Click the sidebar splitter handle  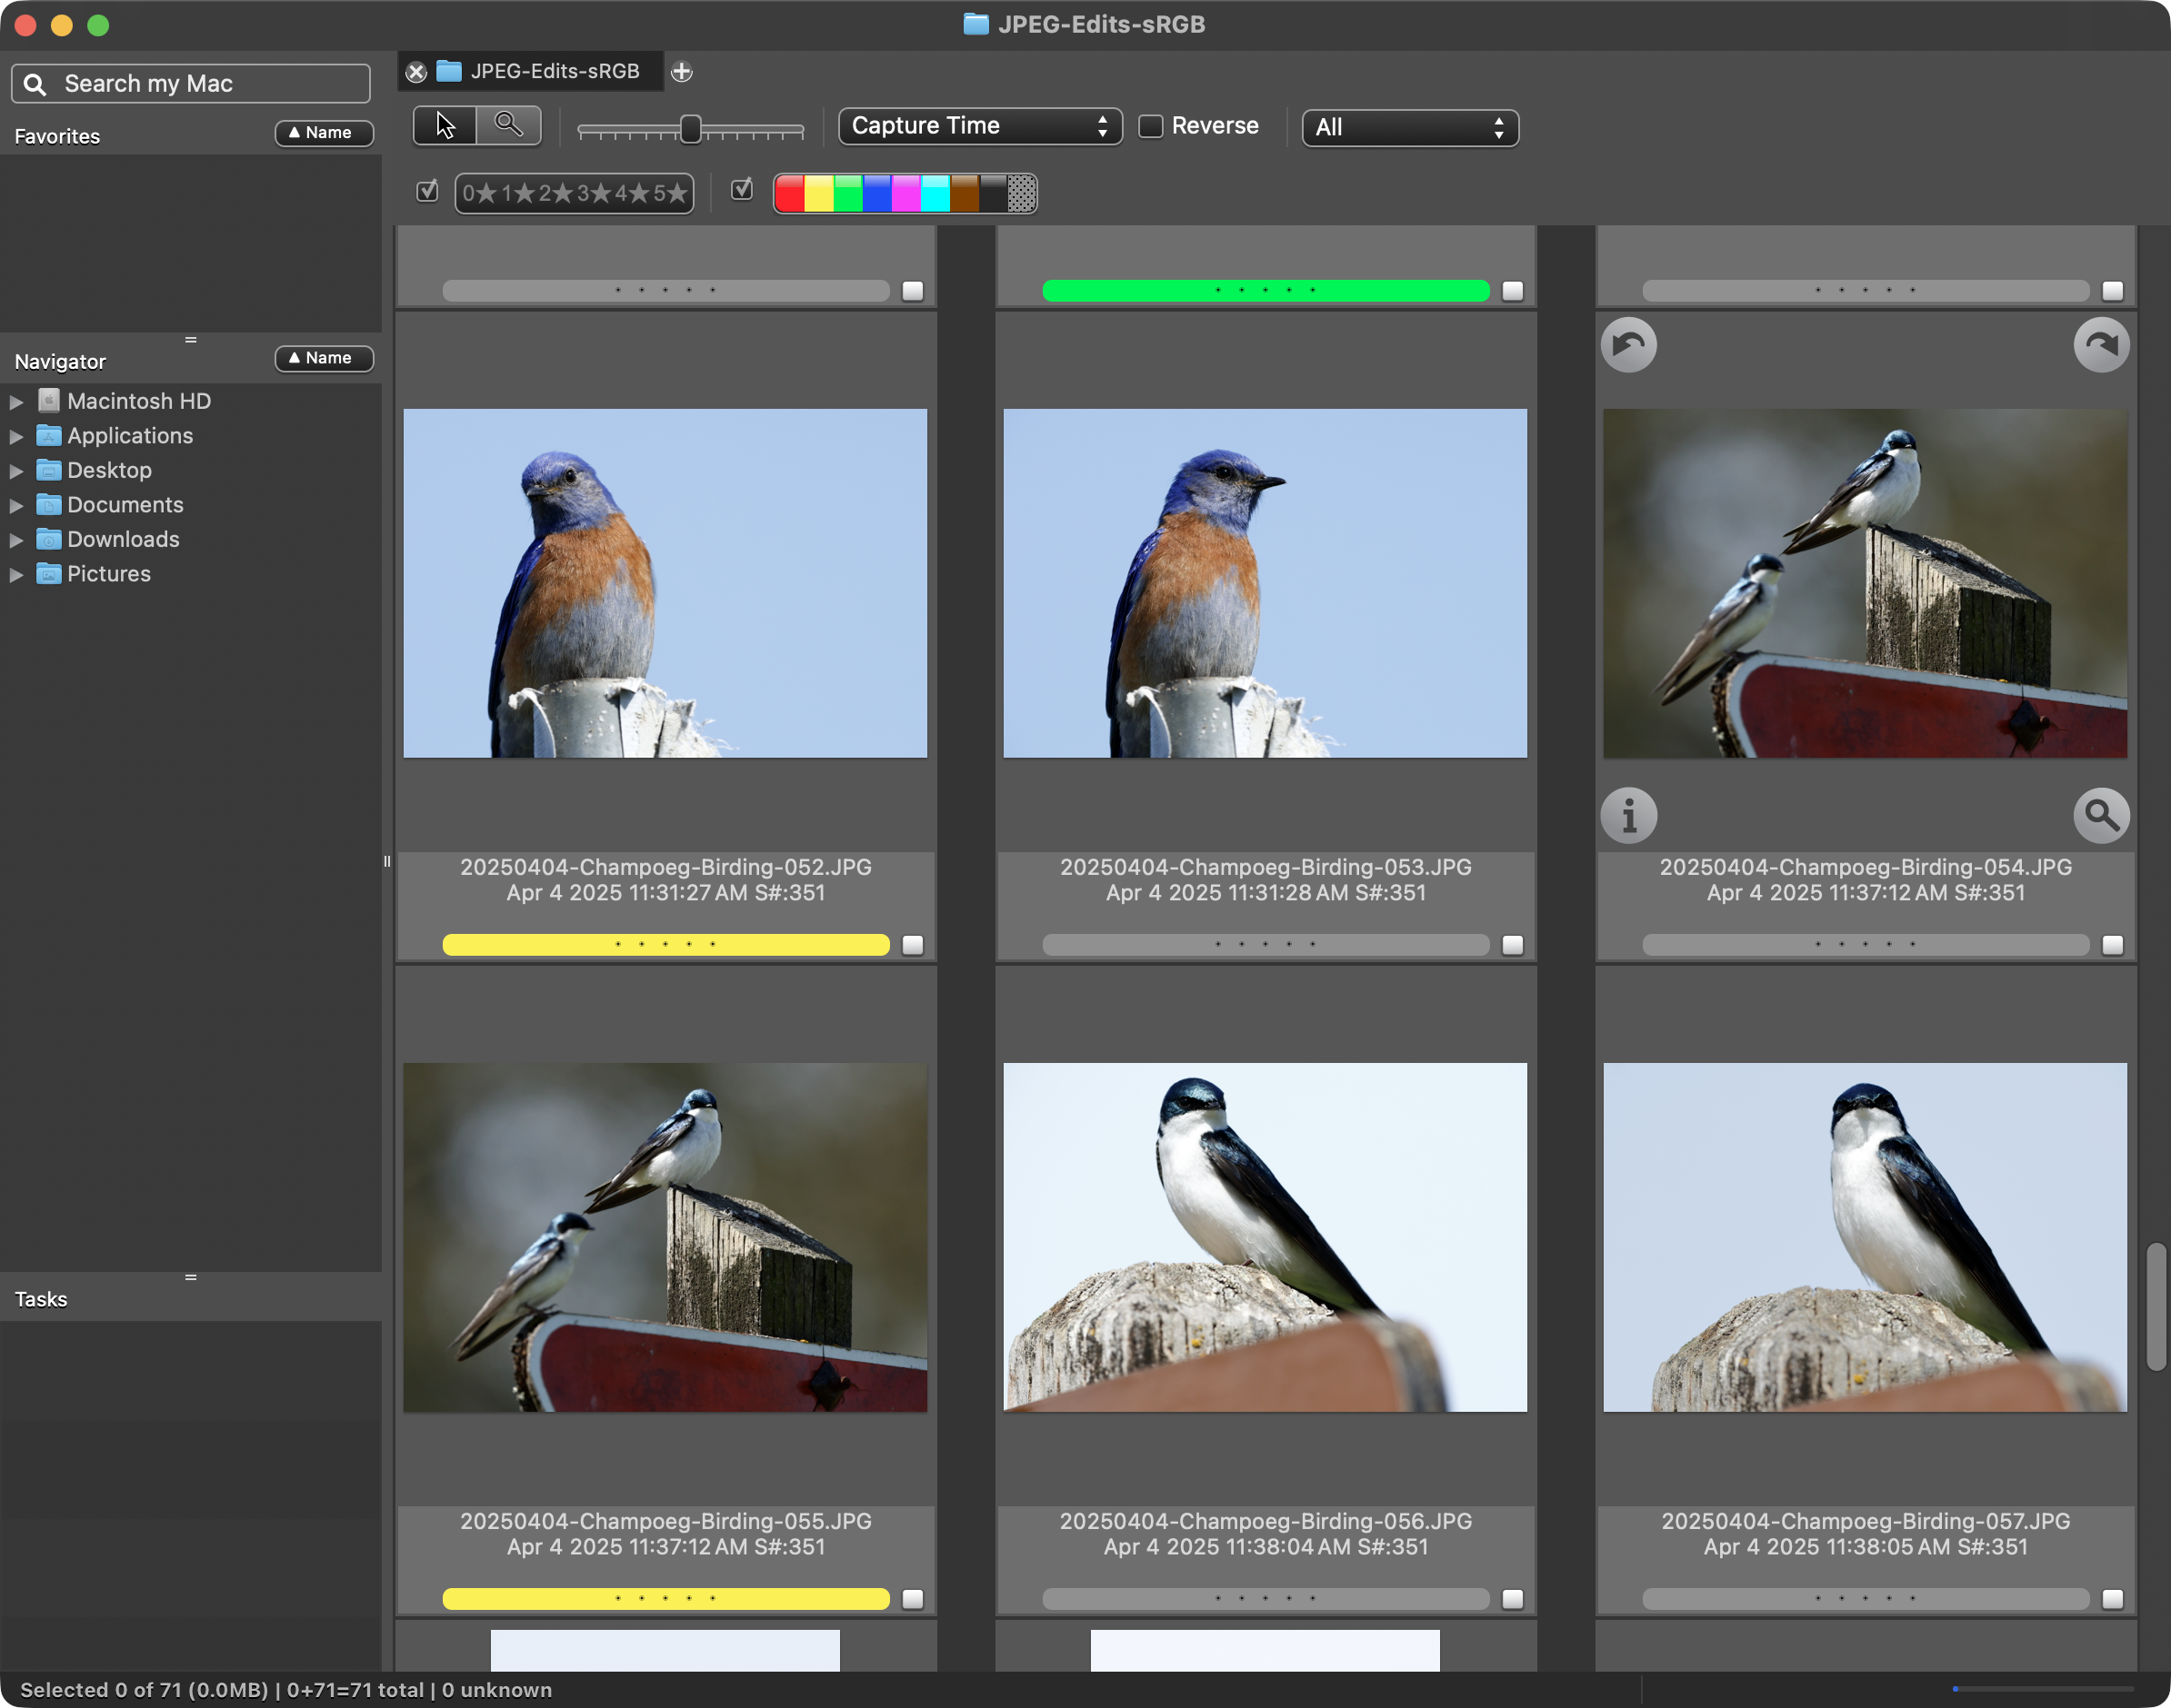pyautogui.click(x=387, y=861)
